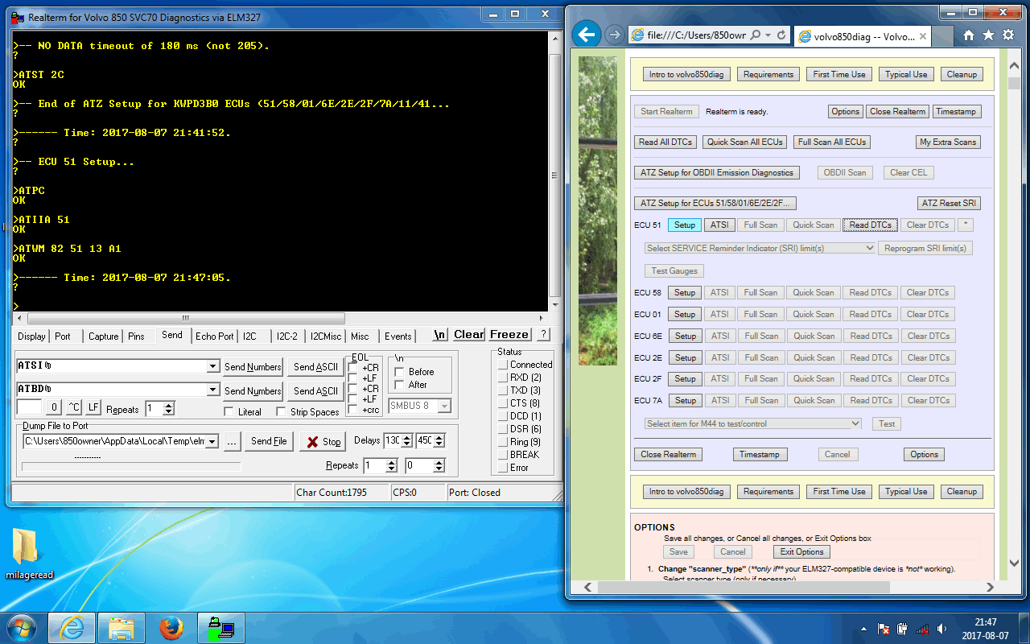This screenshot has height=644, width=1030.
Task: Open Firefox from the taskbar
Action: click(x=171, y=628)
